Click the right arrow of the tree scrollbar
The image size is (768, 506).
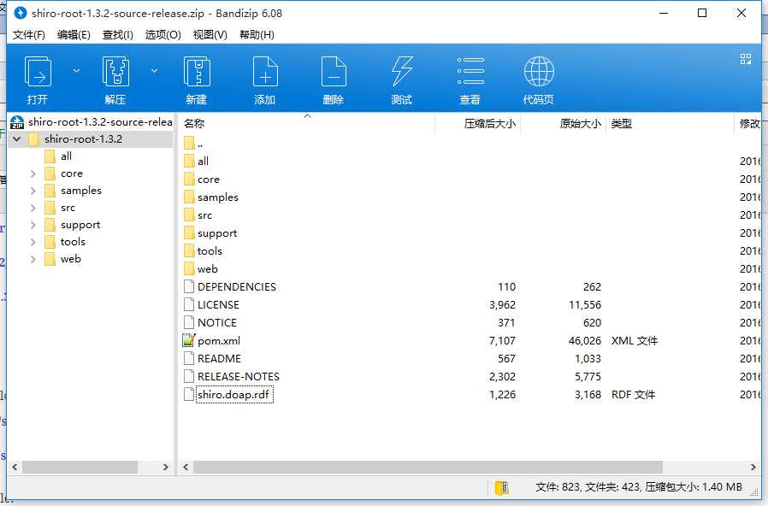(x=166, y=468)
